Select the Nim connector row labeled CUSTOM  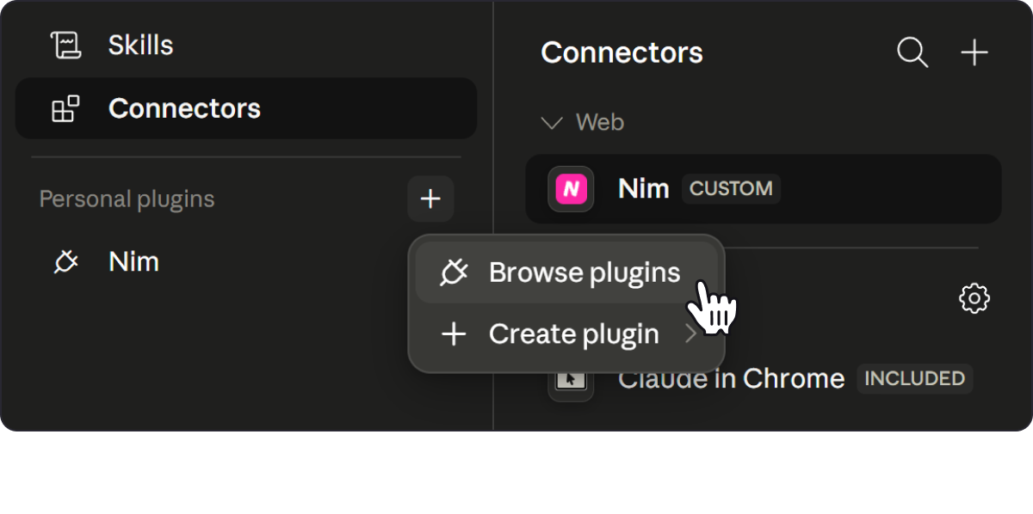[764, 188]
